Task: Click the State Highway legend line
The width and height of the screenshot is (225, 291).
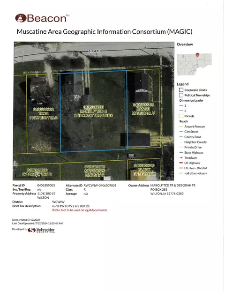Action: point(181,153)
